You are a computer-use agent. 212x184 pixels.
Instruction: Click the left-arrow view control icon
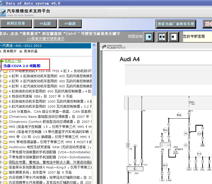point(174,37)
